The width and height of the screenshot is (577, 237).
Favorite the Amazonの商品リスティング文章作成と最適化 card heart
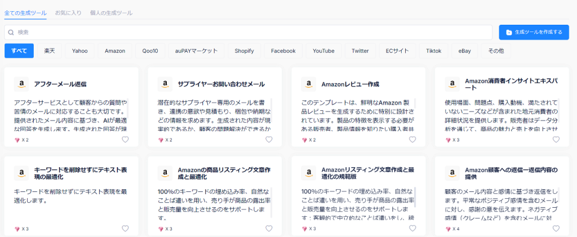[269, 229]
